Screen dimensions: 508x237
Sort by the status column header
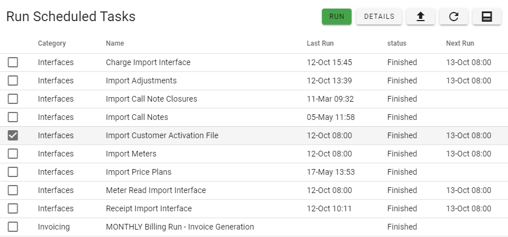point(397,43)
